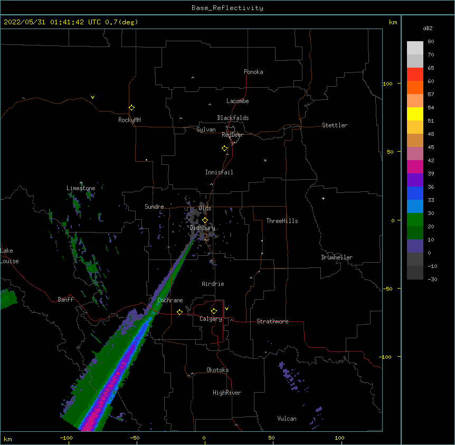Click the Strathmore label

click(272, 321)
